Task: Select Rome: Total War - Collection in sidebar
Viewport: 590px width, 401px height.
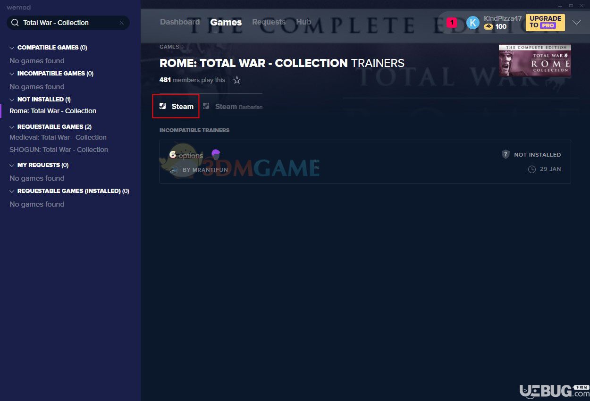Action: (53, 111)
